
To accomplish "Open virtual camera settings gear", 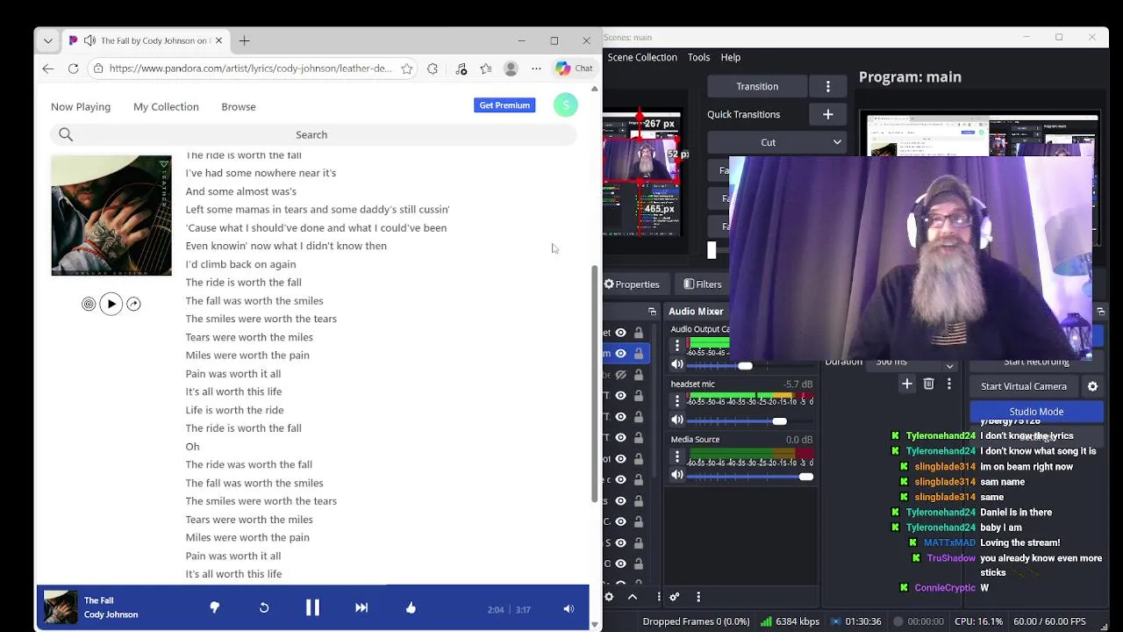I will pos(1092,386).
